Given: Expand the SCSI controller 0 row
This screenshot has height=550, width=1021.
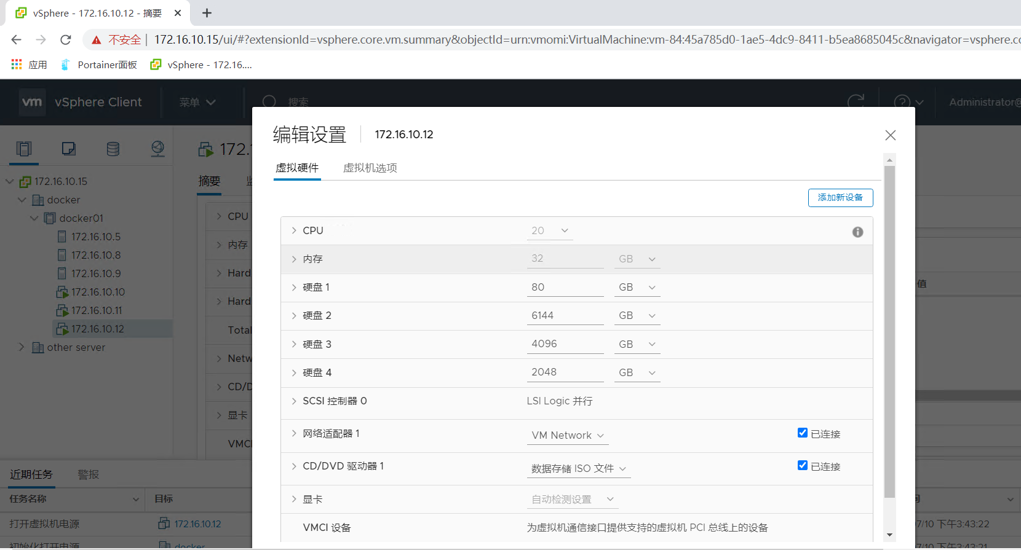Looking at the screenshot, I should pos(294,401).
